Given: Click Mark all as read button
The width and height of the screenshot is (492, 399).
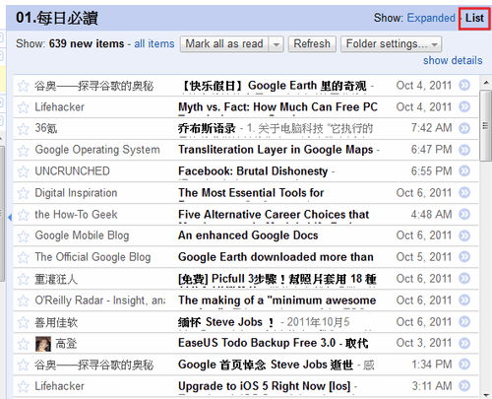Looking at the screenshot, I should [224, 44].
